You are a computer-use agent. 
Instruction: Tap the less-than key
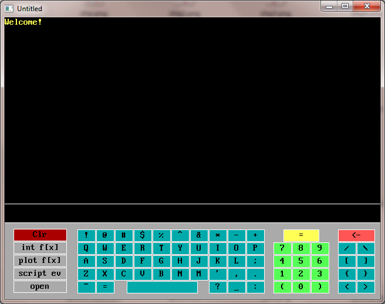tap(347, 288)
